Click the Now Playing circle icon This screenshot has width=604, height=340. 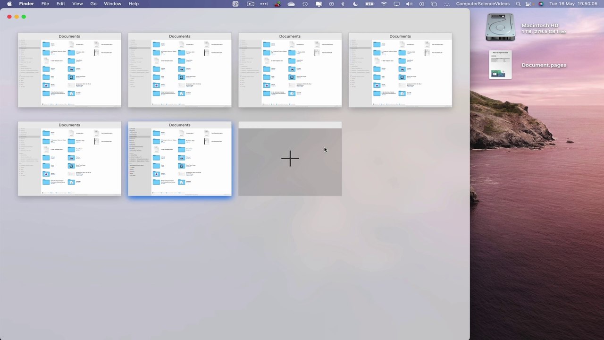[421, 4]
